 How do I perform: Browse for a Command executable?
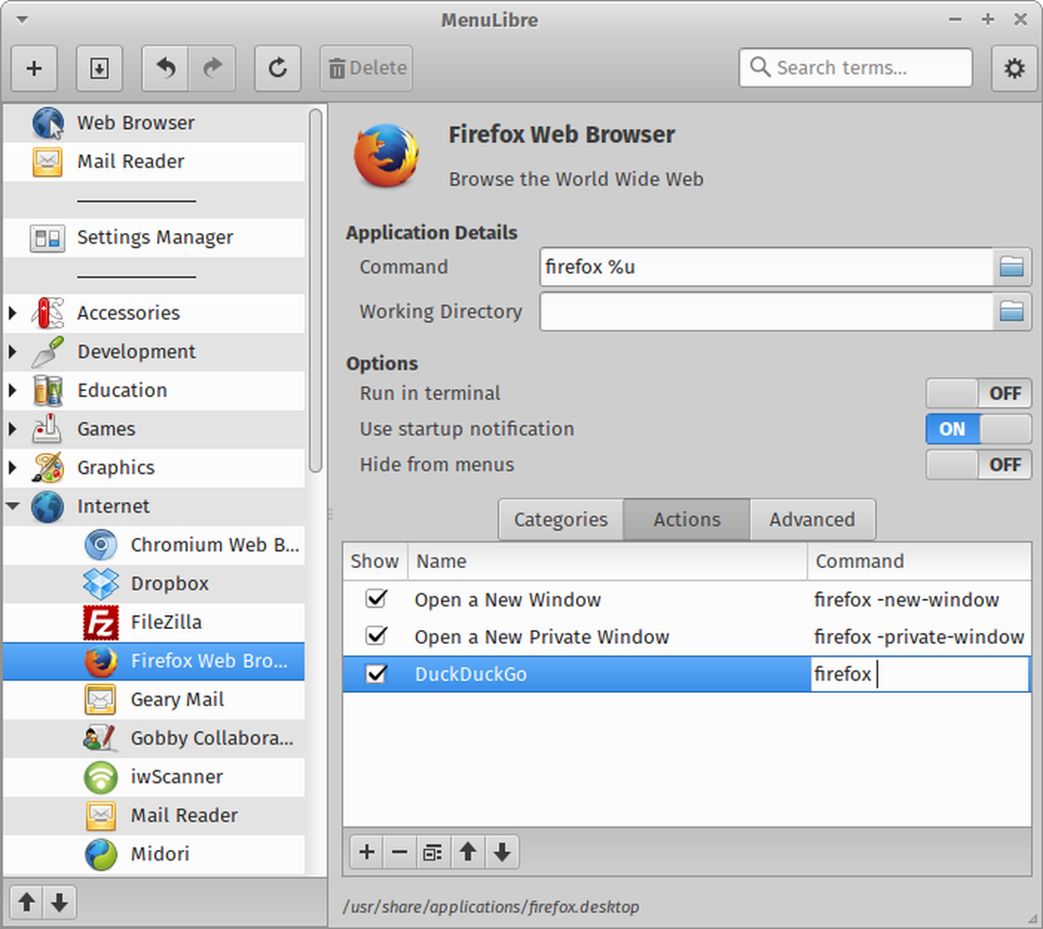click(x=1012, y=267)
